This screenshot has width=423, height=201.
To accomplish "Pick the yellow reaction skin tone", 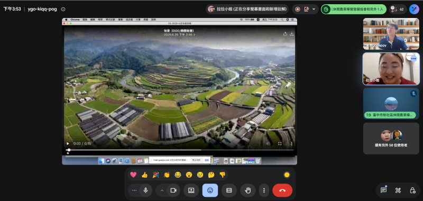I will coord(287,175).
